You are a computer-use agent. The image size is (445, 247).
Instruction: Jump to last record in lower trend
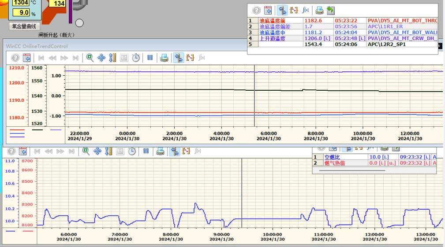(x=71, y=151)
